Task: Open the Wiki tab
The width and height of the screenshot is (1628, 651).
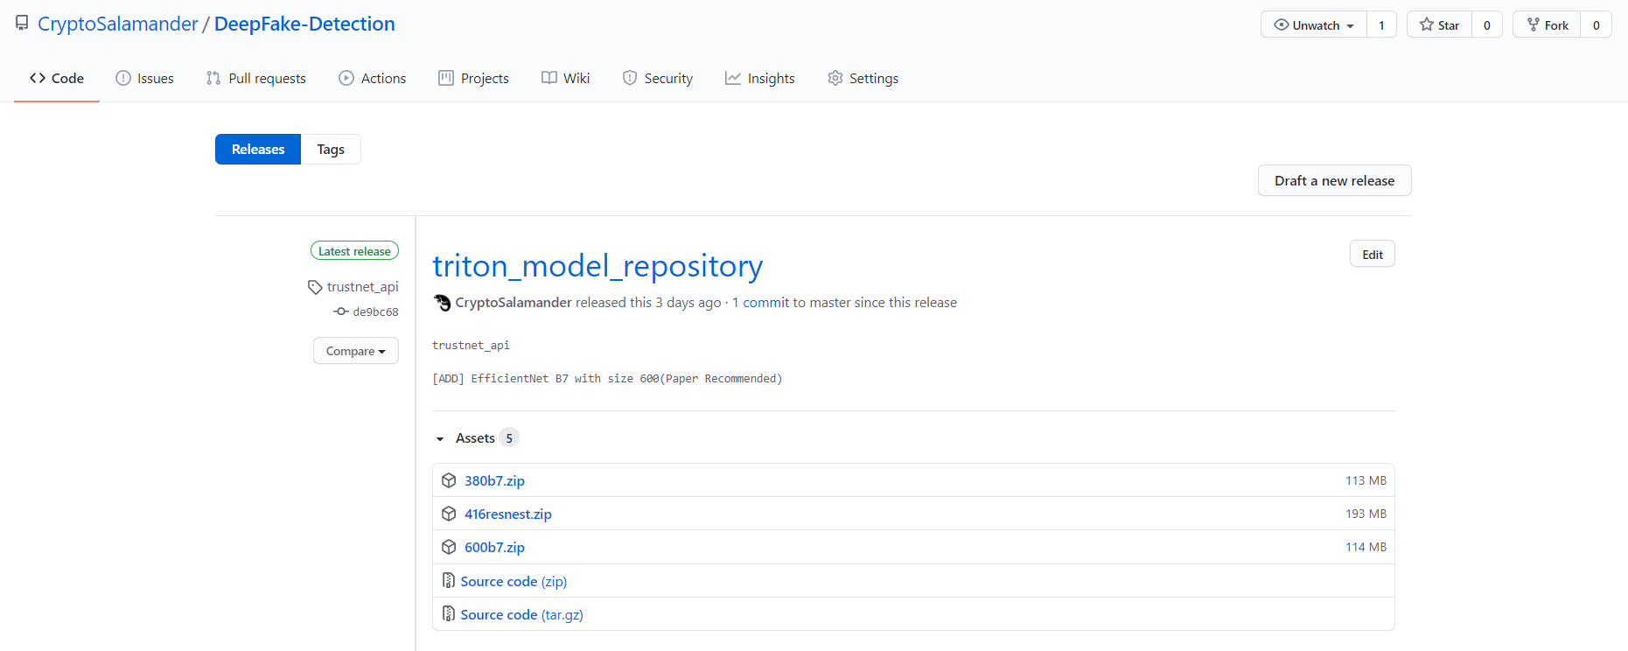Action: tap(565, 78)
